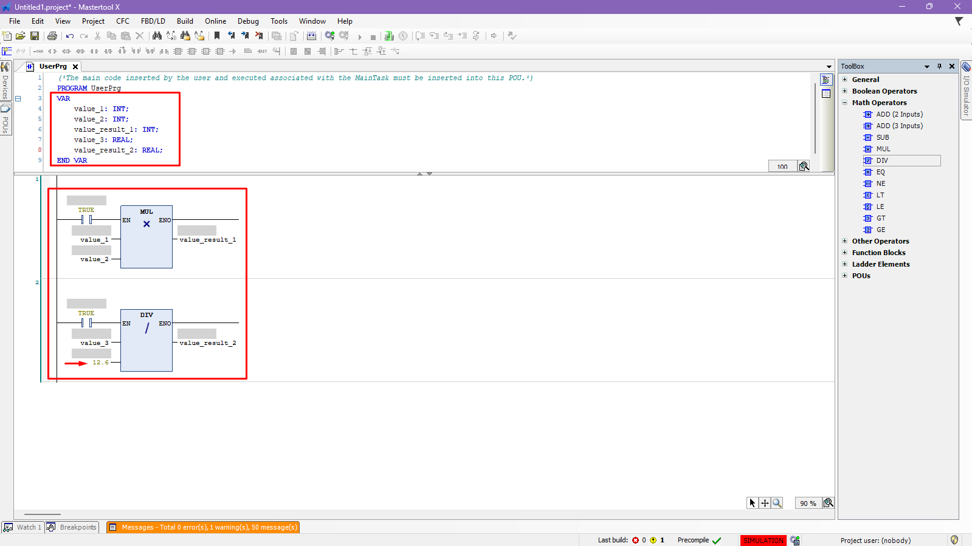Select the arrow selection tool in editor
The height and width of the screenshot is (546, 972).
(753, 503)
